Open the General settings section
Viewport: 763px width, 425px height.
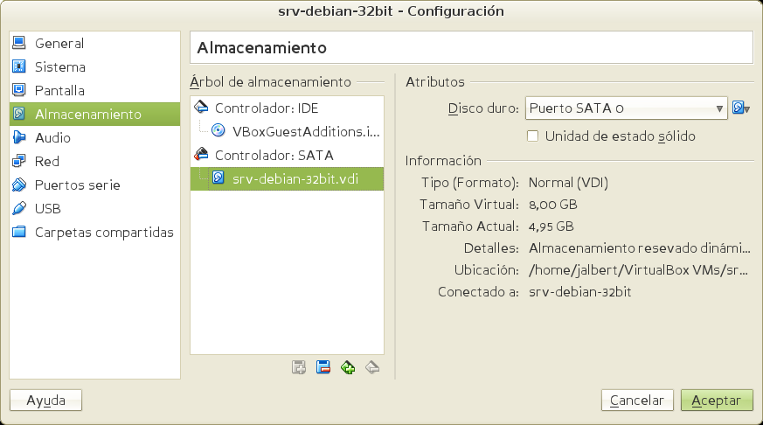59,43
